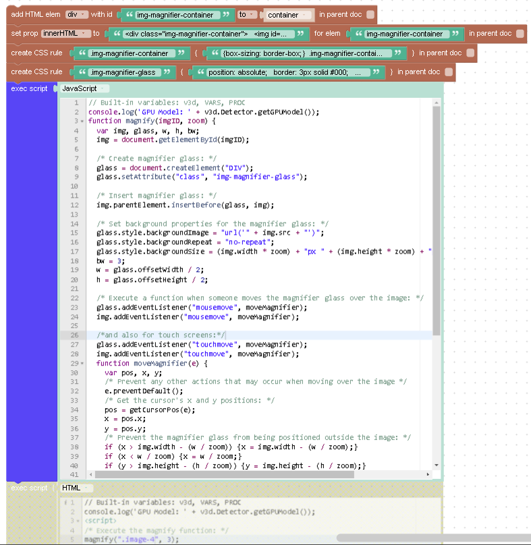Viewport: 531px width, 545px height.
Task: Click the 'var img, glass, w, h, bw;' line
Action: click(148, 131)
